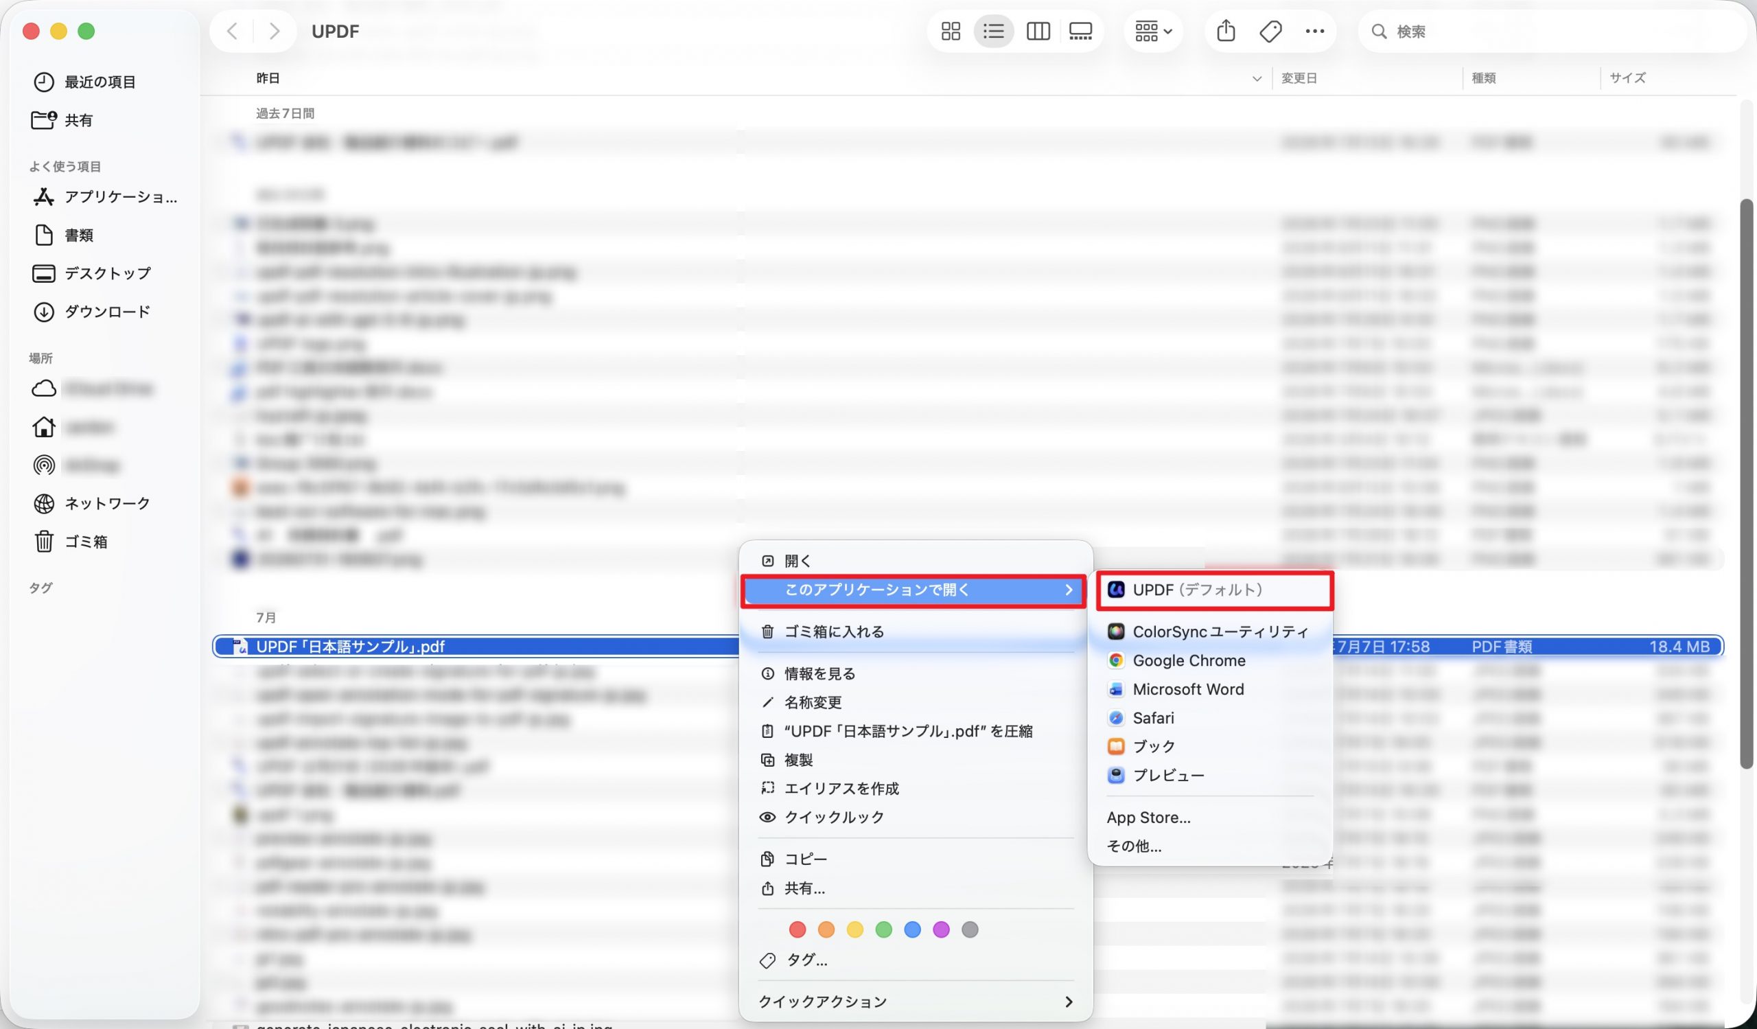
Task: Click the home icon in sidebar
Action: [x=44, y=427]
